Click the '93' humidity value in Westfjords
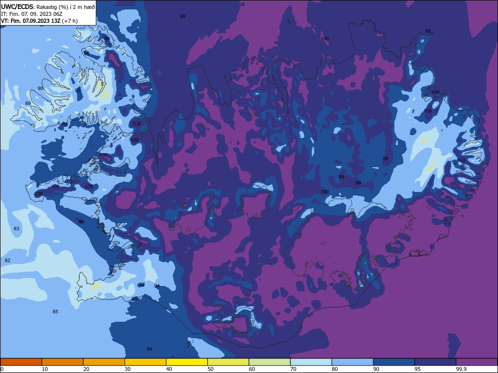This screenshot has height=373, width=498. pos(78,90)
